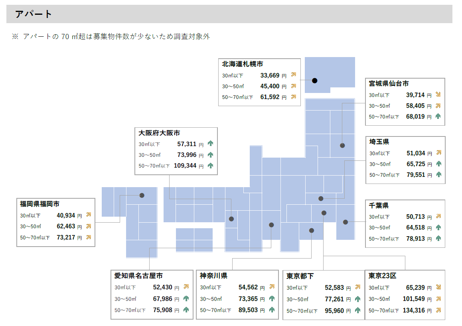This screenshot has width=462, height=326.
Task: Click the green up arrow beside Saitama's 79,551 yen
Action: coord(438,175)
